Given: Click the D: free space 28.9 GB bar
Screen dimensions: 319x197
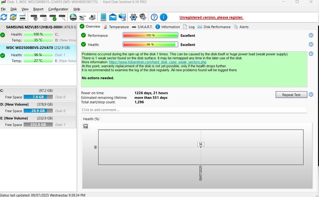Looking at the screenshot, I should pyautogui.click(x=38, y=111).
